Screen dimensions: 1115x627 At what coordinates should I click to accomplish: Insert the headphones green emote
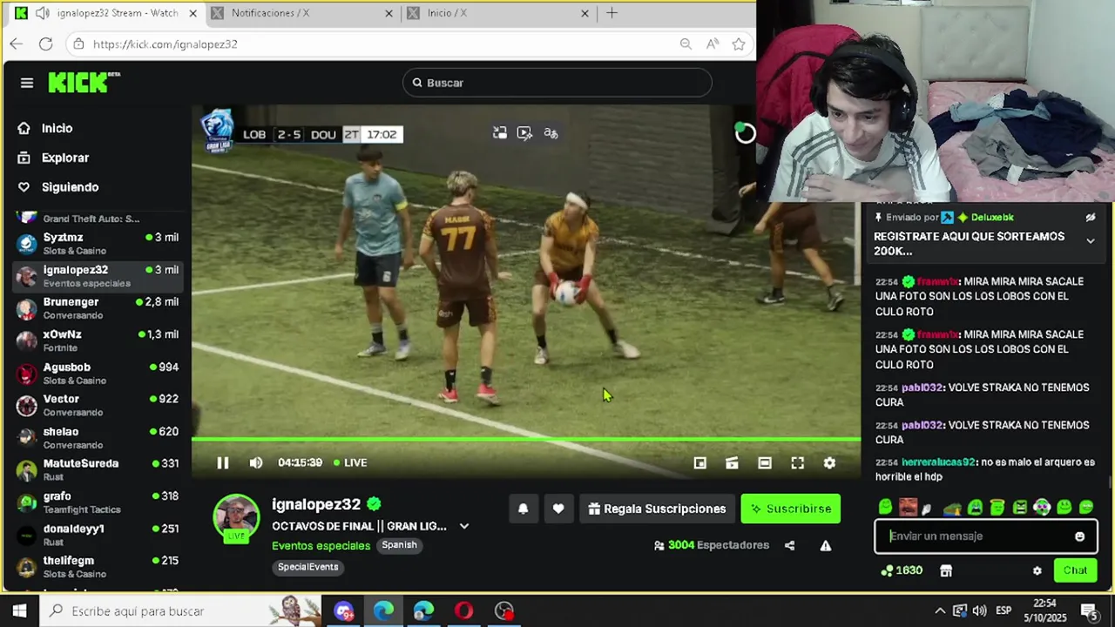[1042, 507]
